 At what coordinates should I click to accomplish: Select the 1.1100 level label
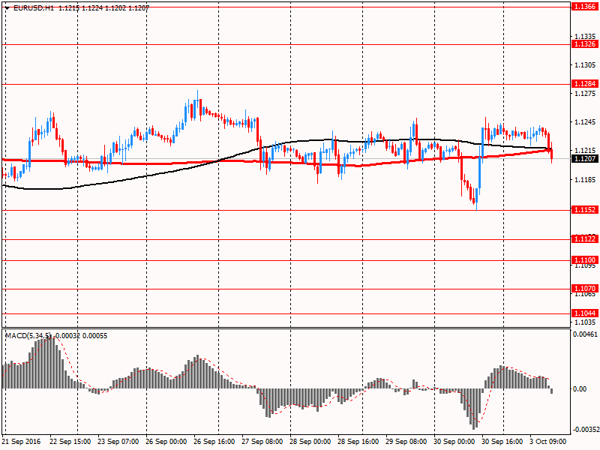click(585, 260)
